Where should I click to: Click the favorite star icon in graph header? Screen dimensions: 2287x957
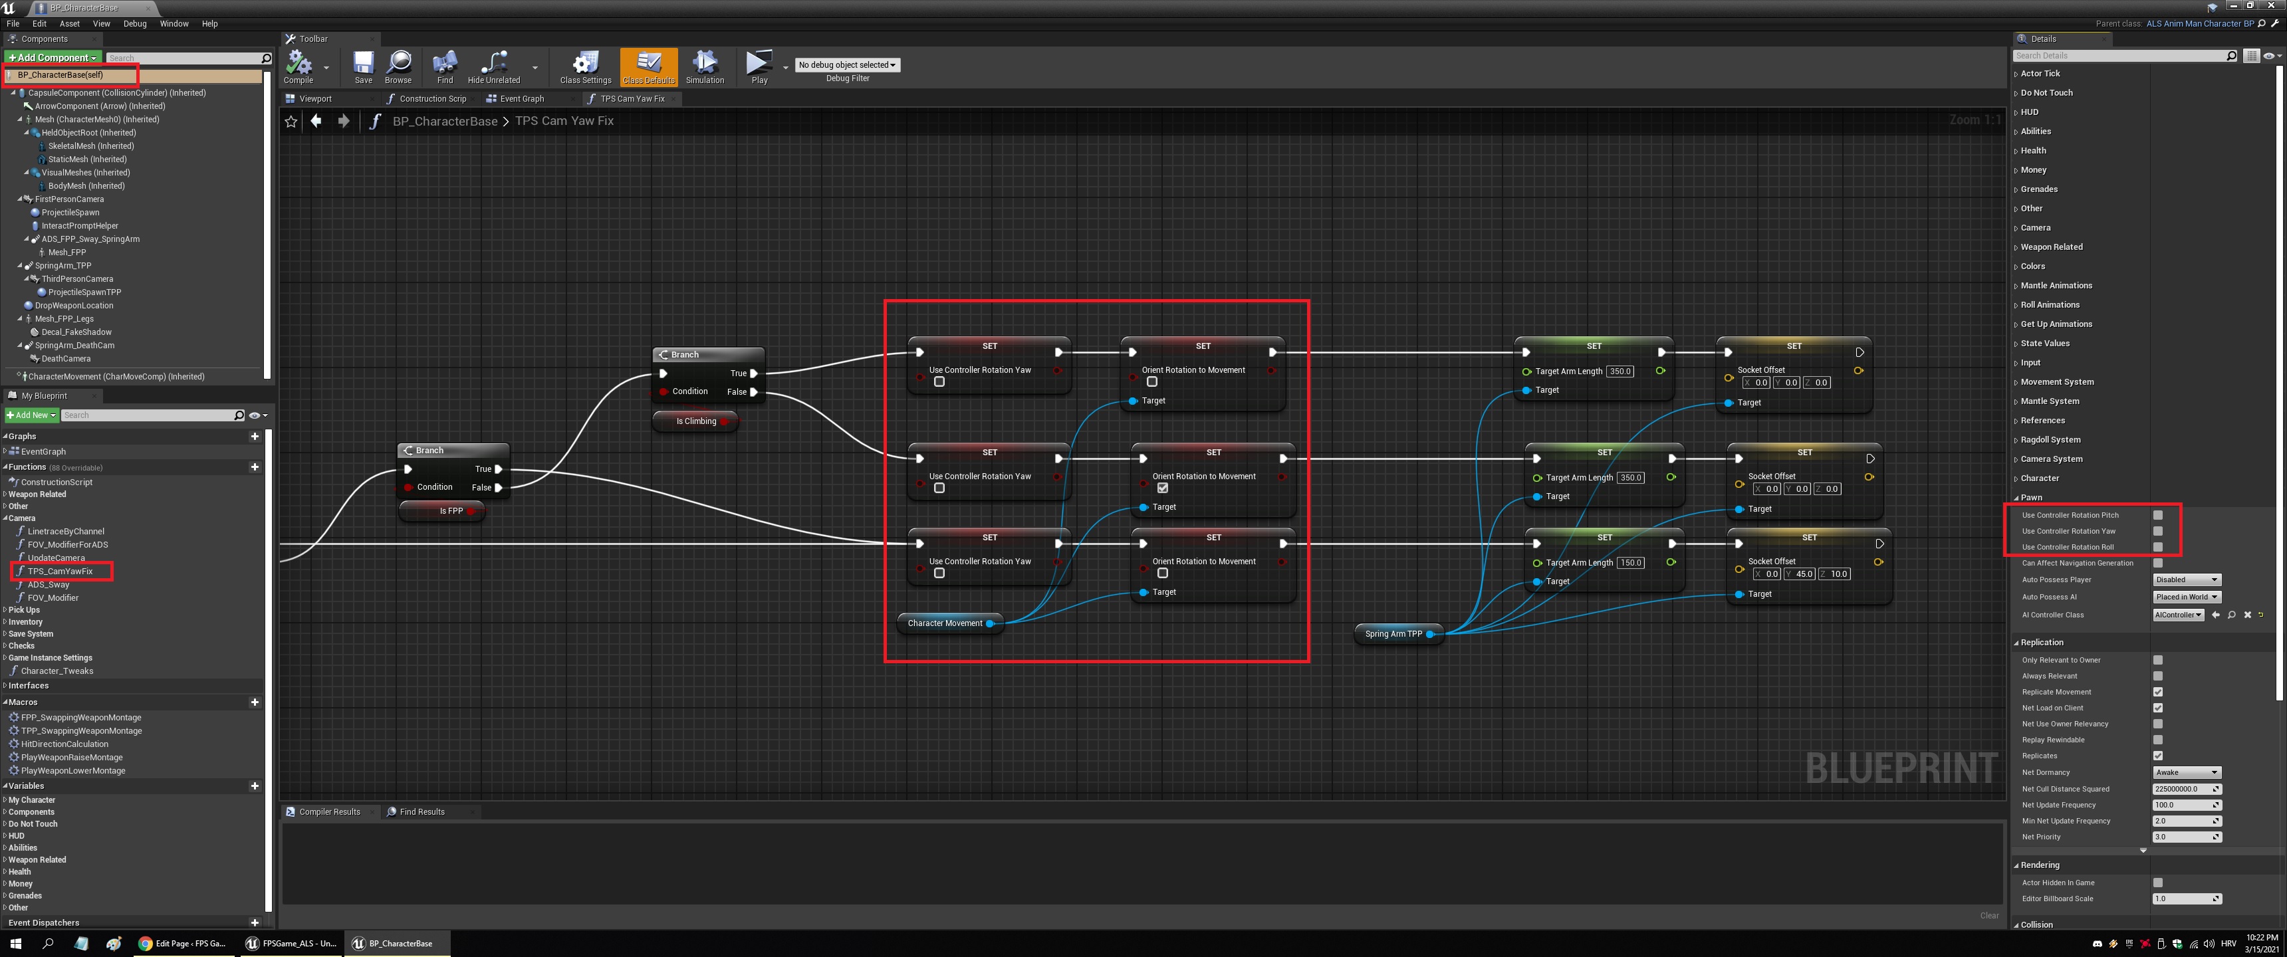[x=291, y=122]
